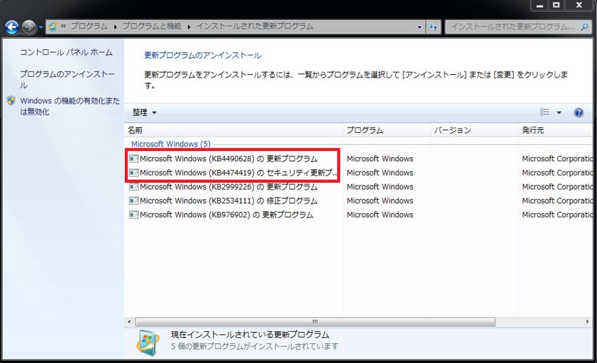Close the installed updates window

(579, 5)
